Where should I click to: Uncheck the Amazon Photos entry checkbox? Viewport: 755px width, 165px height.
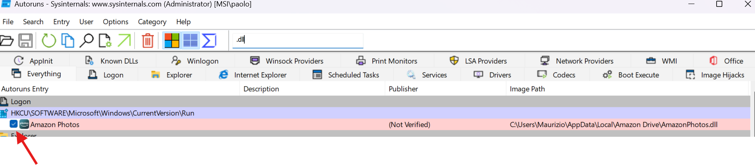point(14,124)
